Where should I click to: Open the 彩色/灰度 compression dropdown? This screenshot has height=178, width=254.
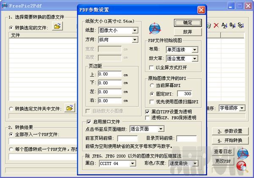pos(195,164)
